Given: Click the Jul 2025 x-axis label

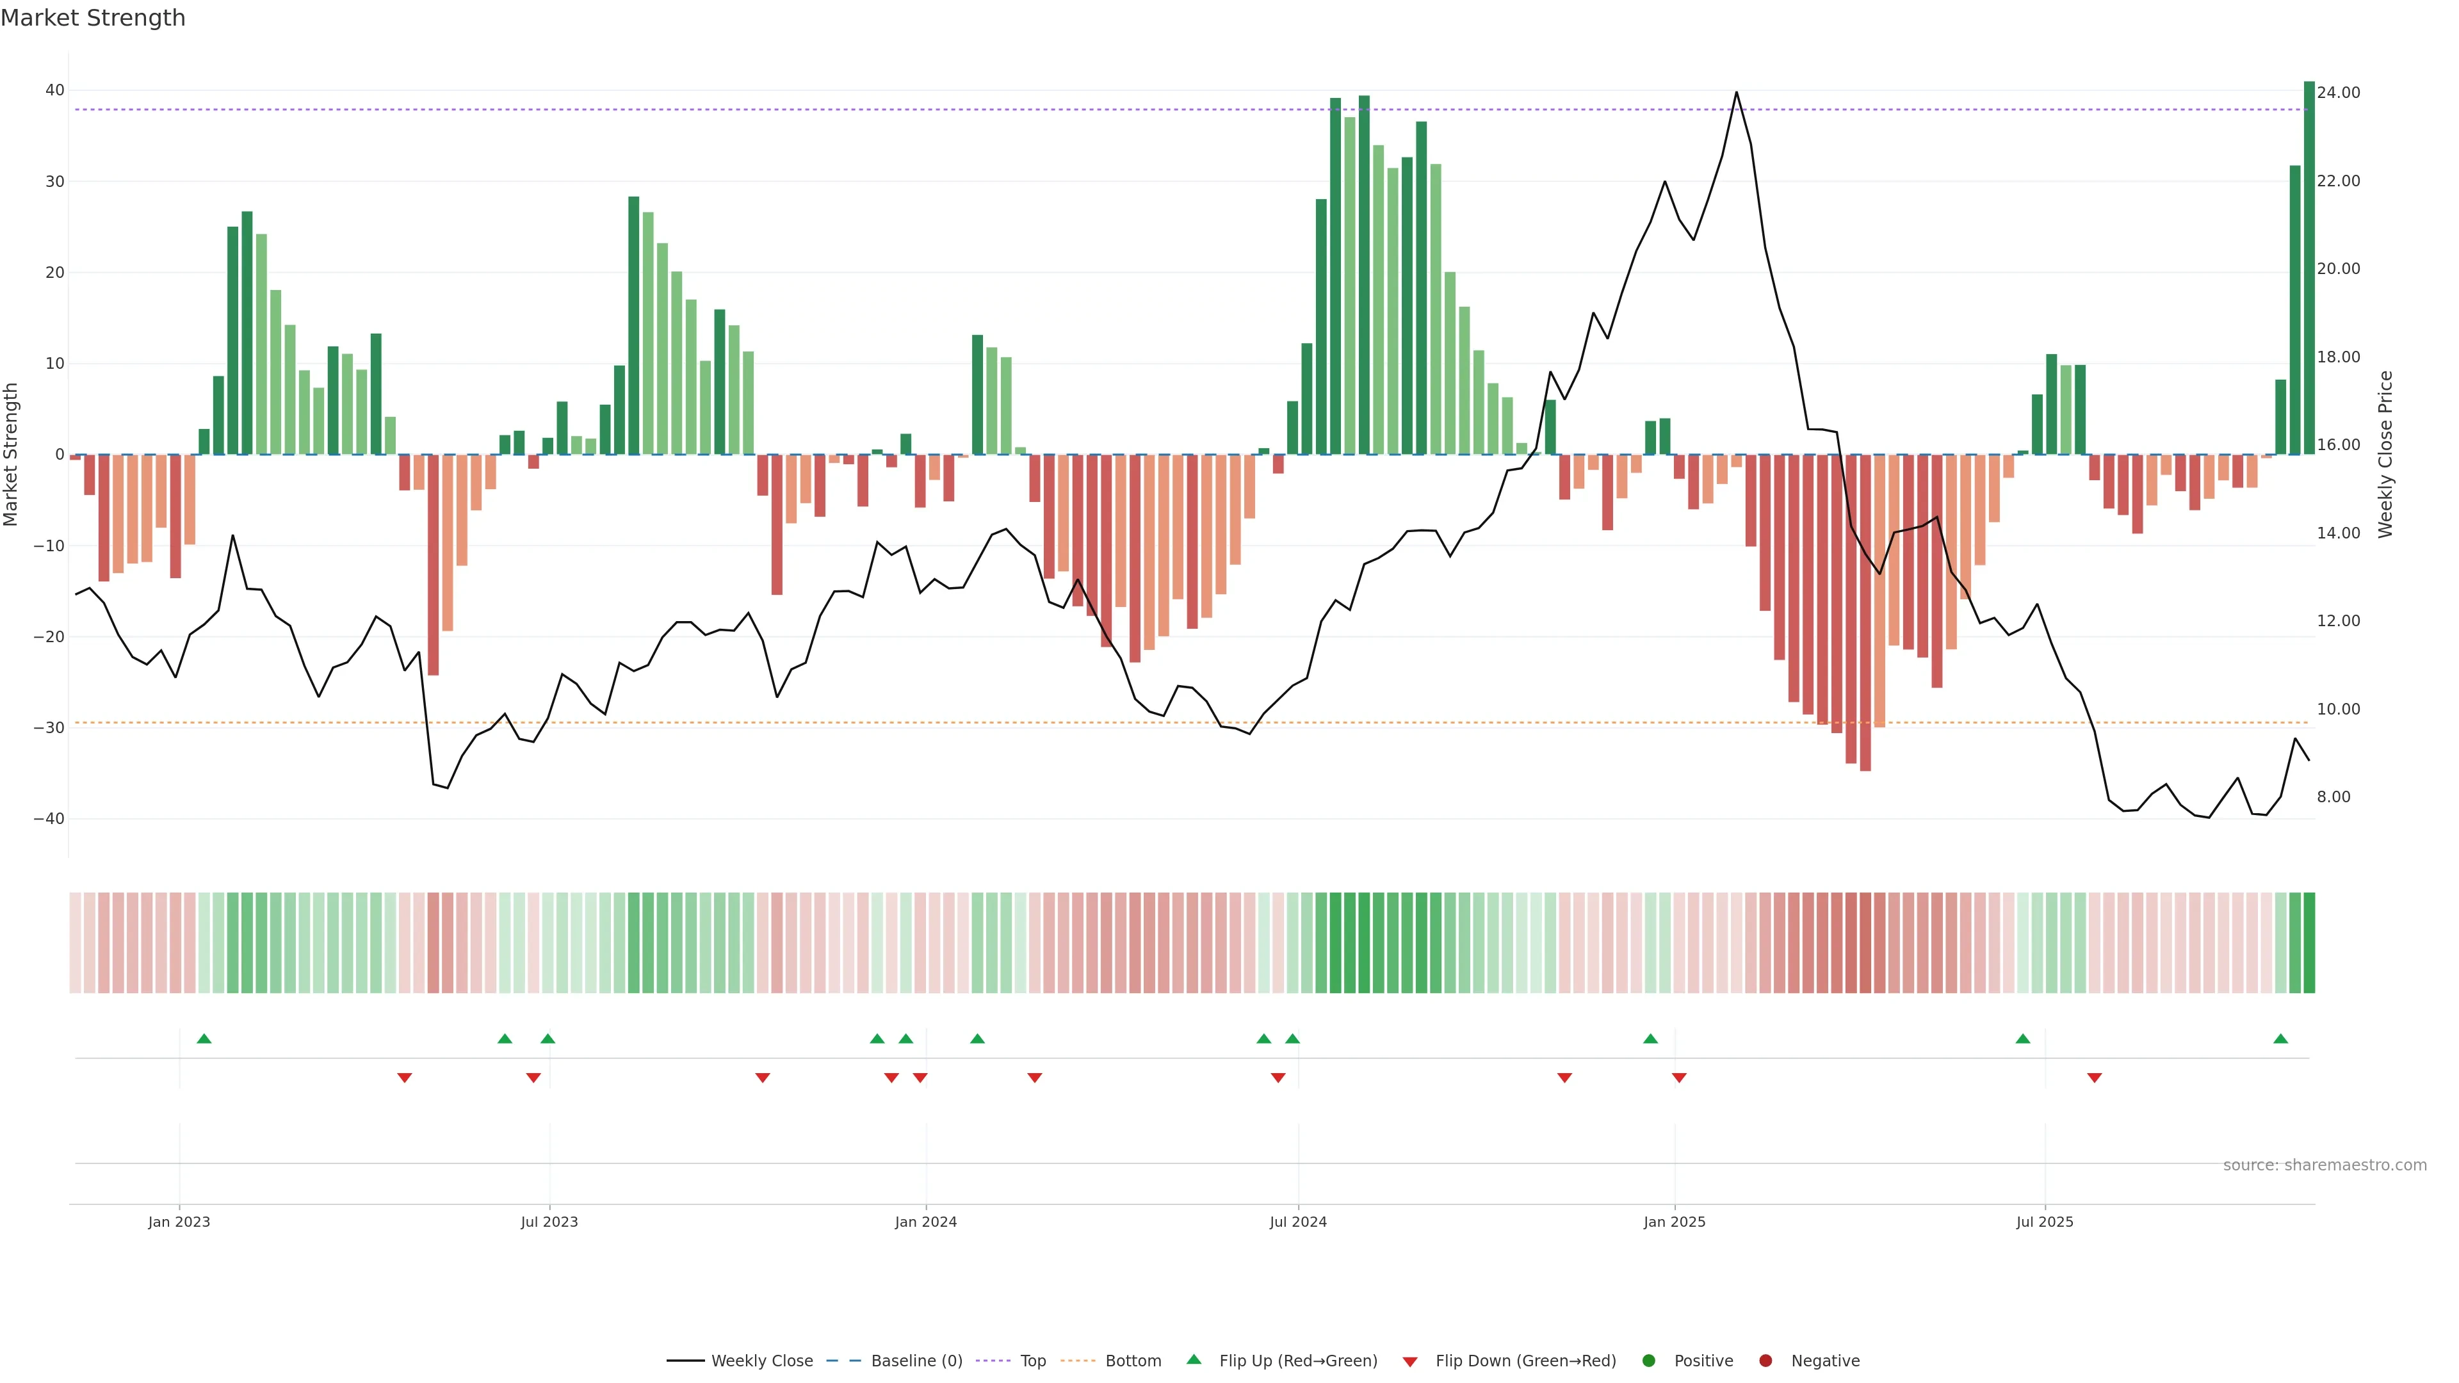Looking at the screenshot, I should point(2044,1222).
